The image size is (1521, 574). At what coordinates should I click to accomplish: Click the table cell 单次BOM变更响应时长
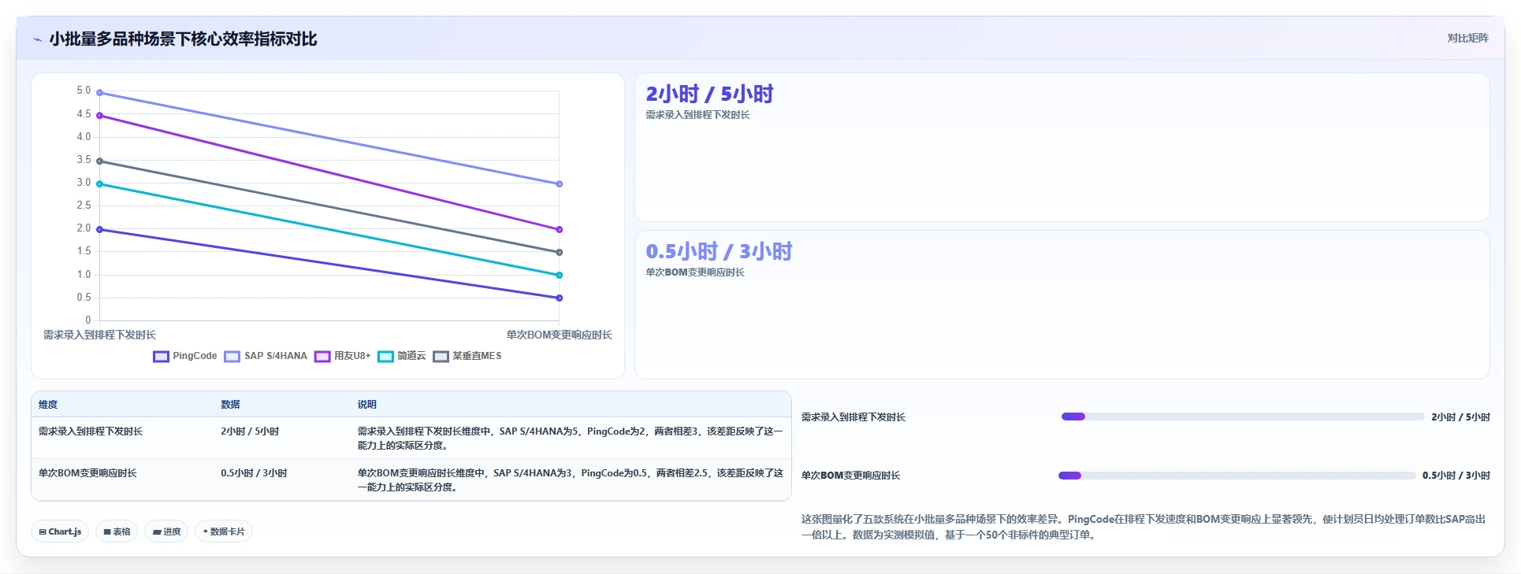coord(87,473)
